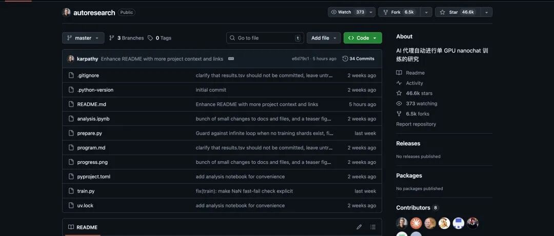554x236 pixels.
Task: Edit README with the pencil icon
Action: click(x=359, y=227)
